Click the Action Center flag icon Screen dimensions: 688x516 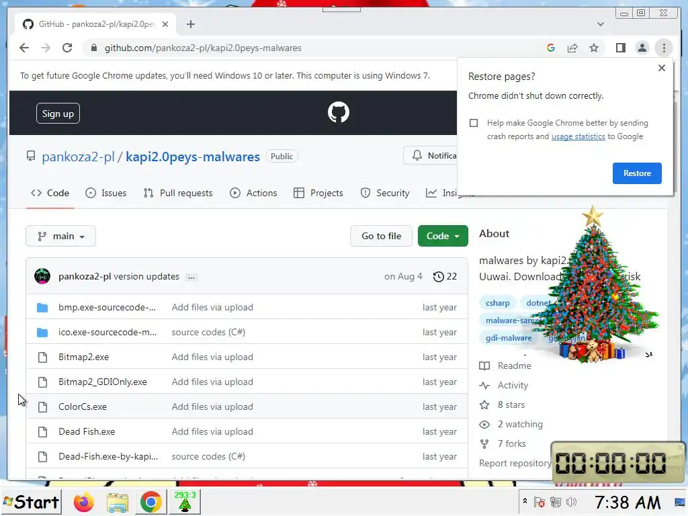(x=540, y=502)
